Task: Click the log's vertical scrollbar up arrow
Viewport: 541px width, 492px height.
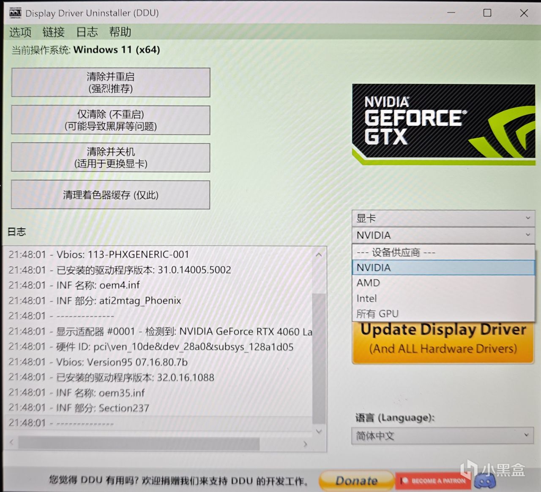Action: (x=319, y=254)
